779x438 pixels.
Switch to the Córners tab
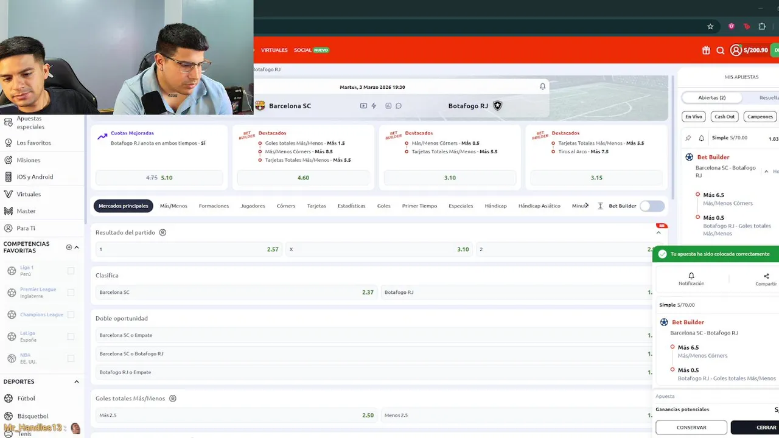[x=286, y=206]
